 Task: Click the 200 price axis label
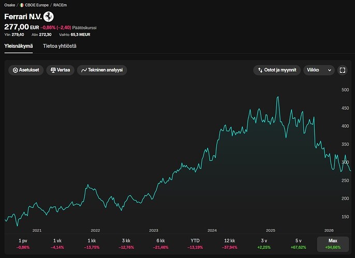[x=345, y=199]
